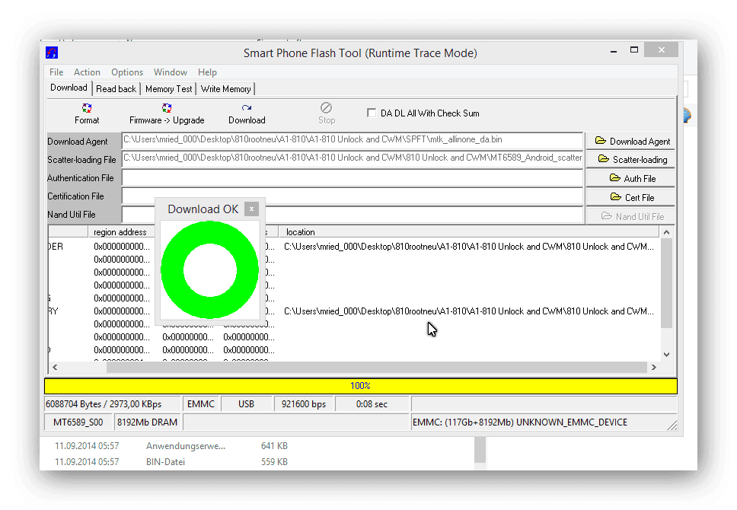
Task: Click the partition list's scroll up arrow
Action: 666,232
